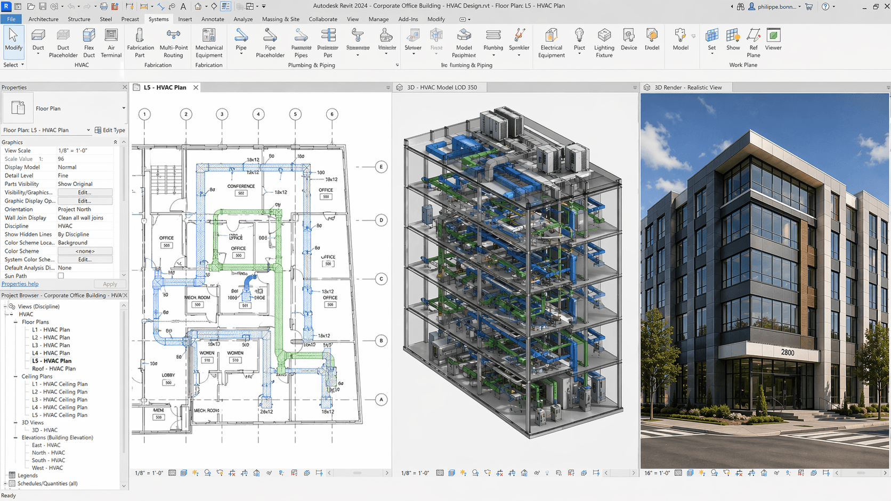Viewport: 891px width, 501px height.
Task: Choose the Duct Placeholder tool
Action: [x=63, y=43]
